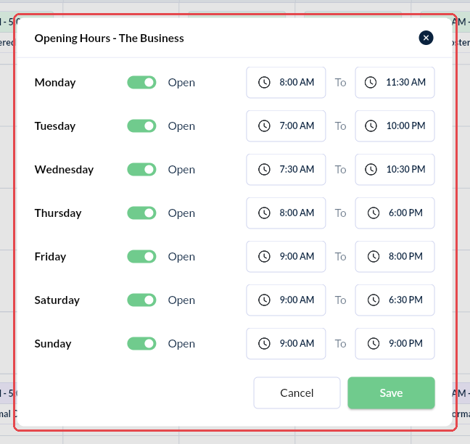Toggle Tuesday open switch off
This screenshot has height=444, width=470.
[x=141, y=126]
